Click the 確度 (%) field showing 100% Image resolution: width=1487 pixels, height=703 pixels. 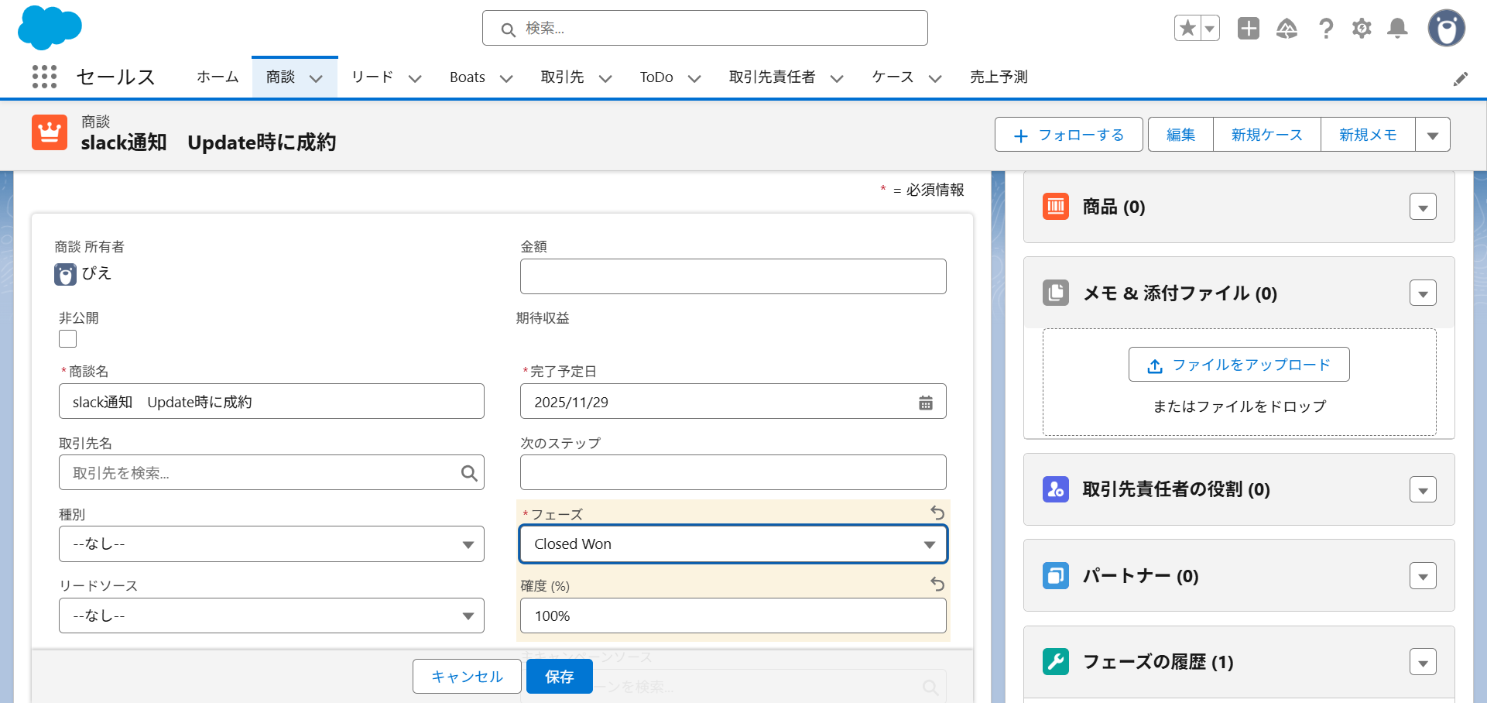[733, 616]
